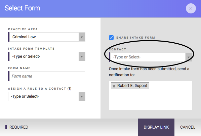Click the Assign a Role select field
This screenshot has height=136, width=201.
[x=43, y=96]
